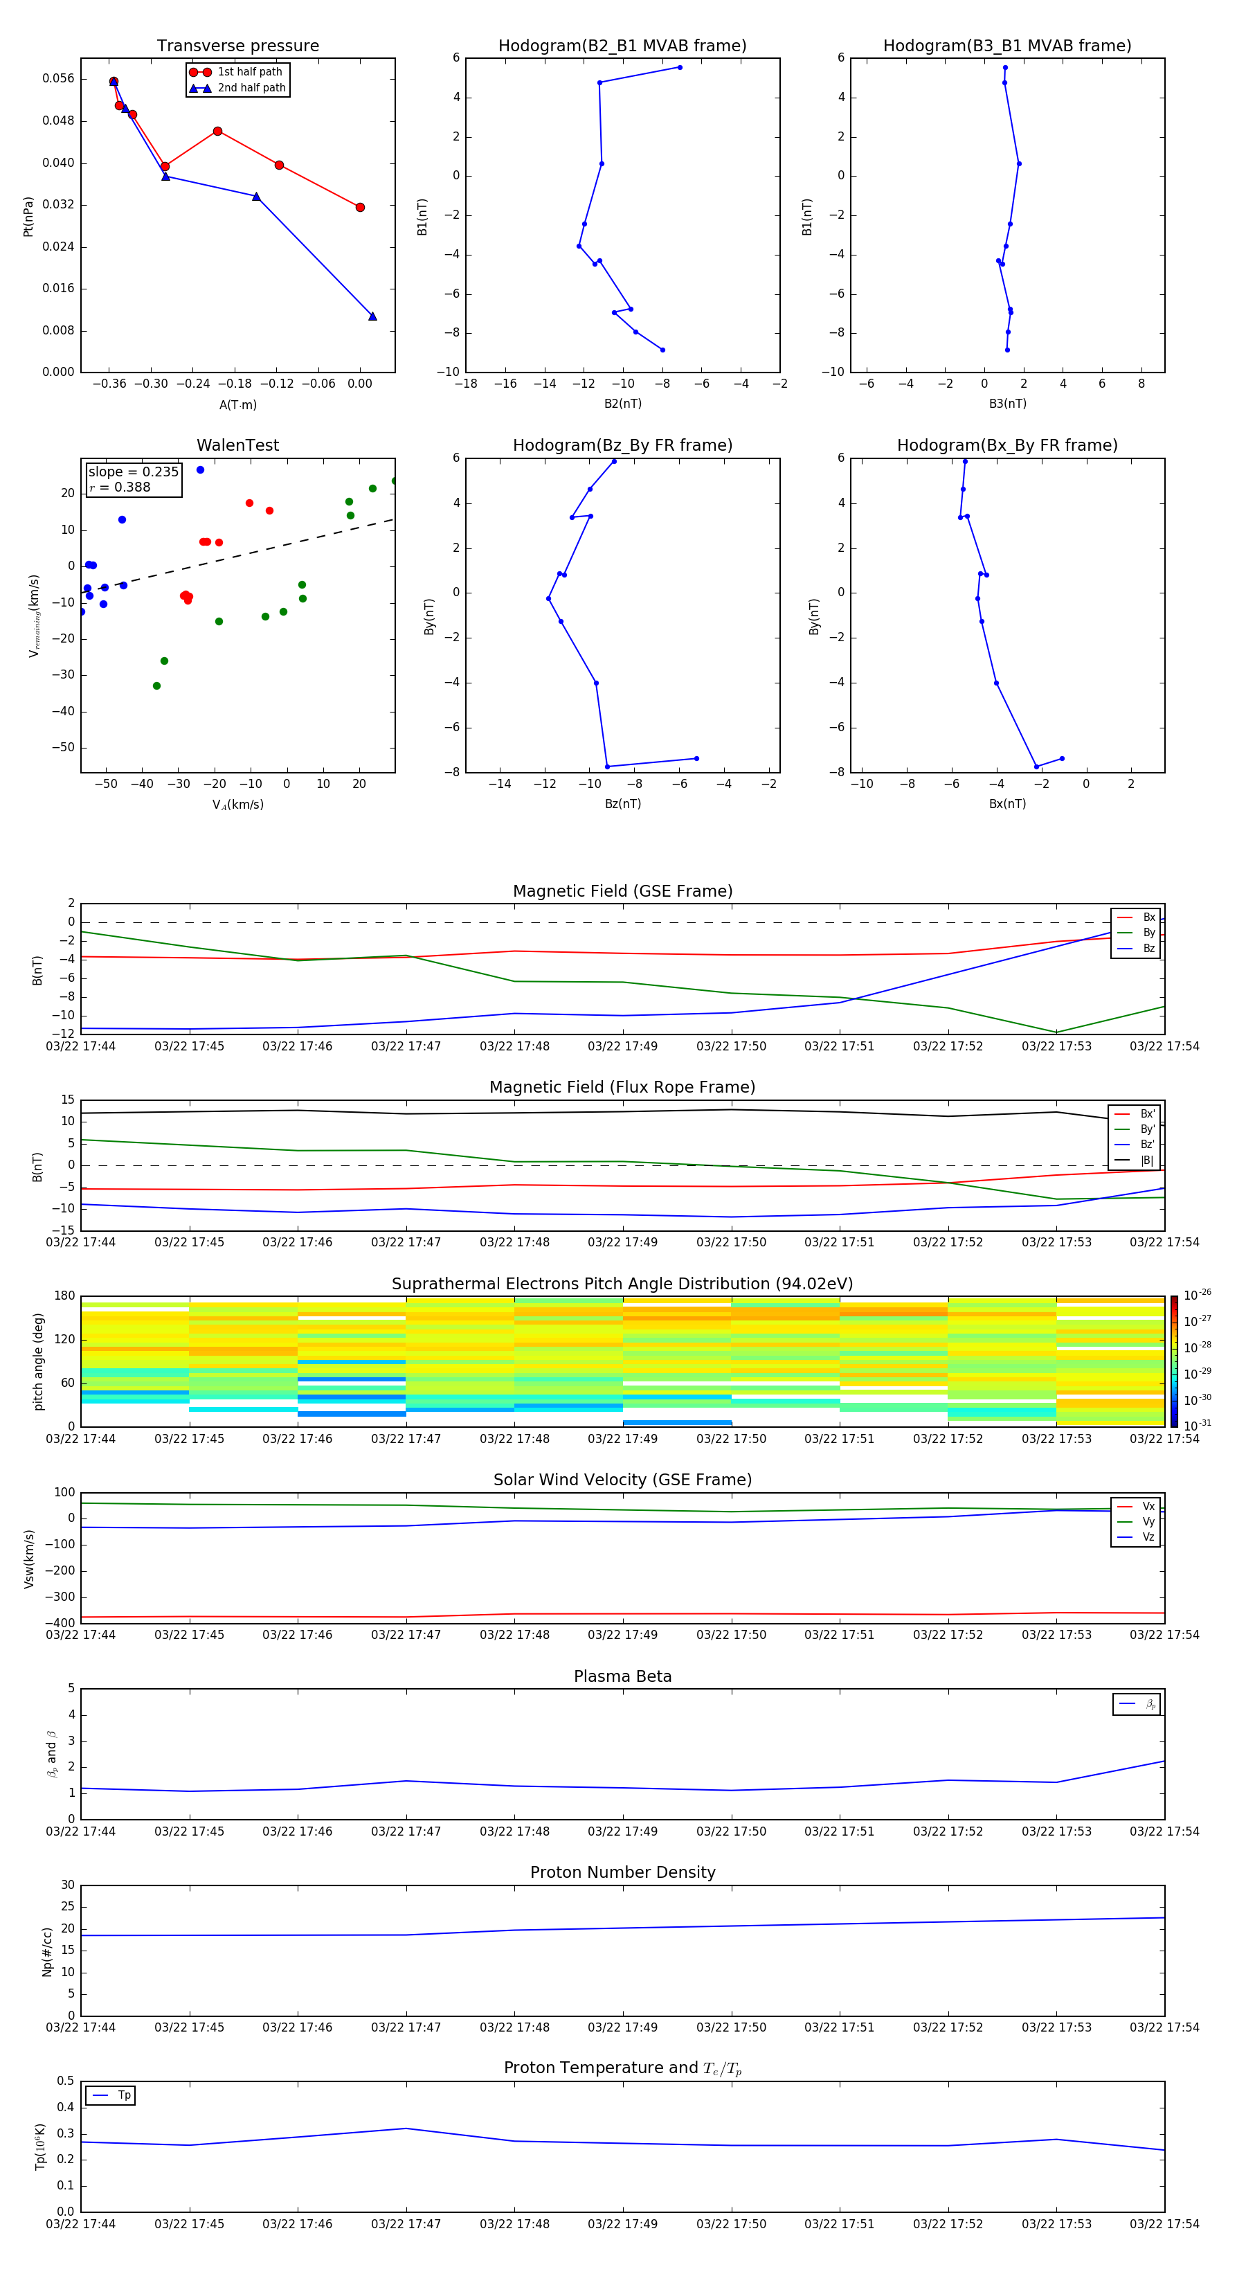Click the 'r = 0.388' annotation
Image resolution: width=1246 pixels, height=2285 pixels.
[120, 487]
